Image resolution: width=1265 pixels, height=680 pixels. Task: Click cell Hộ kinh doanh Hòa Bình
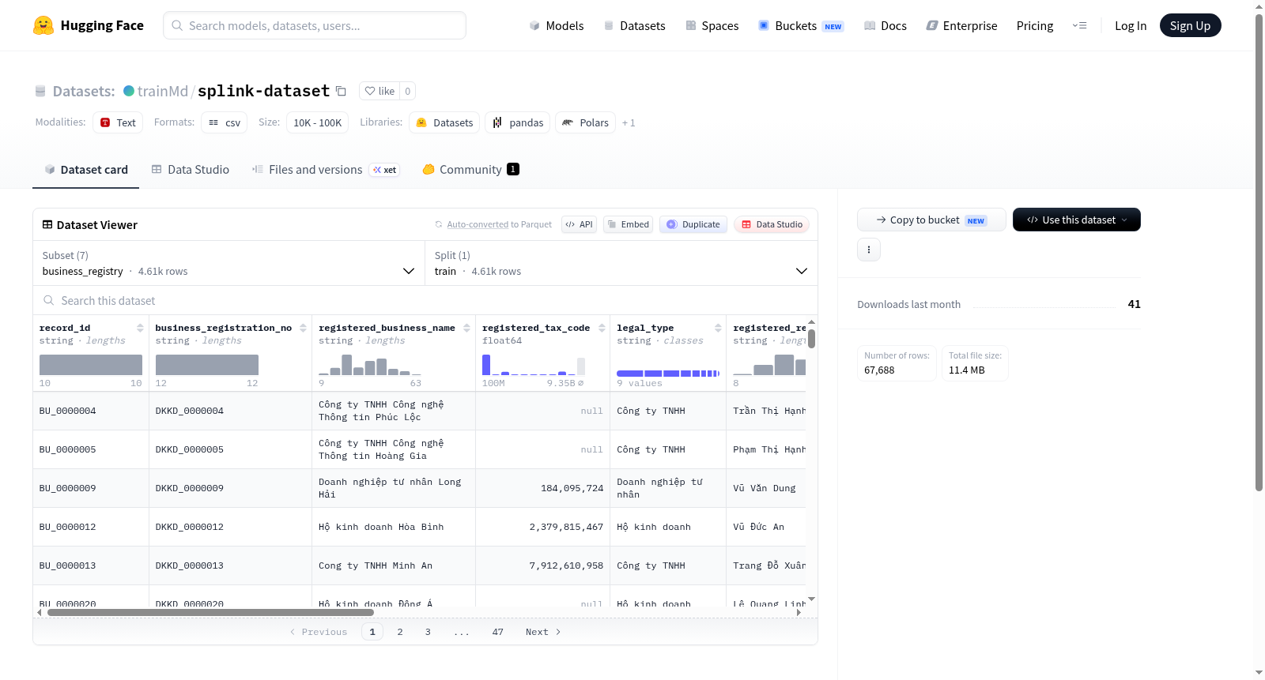point(394,527)
